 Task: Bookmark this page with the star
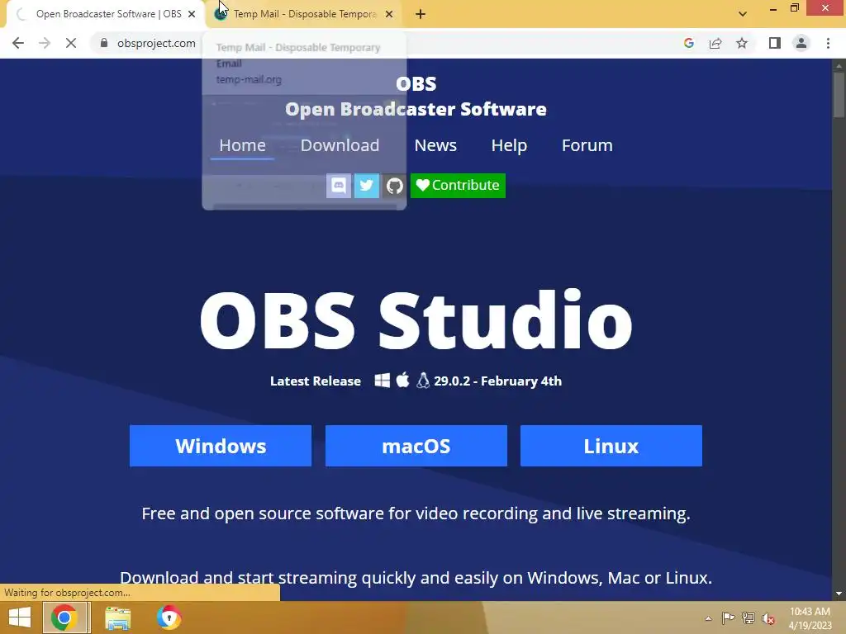click(x=742, y=43)
